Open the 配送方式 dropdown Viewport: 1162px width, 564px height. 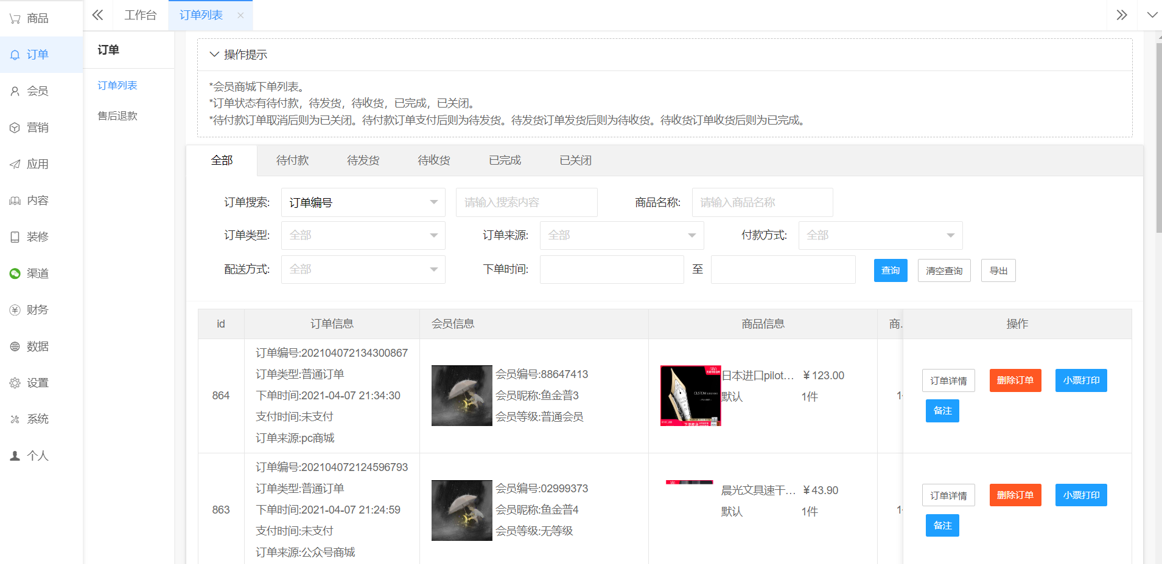click(x=363, y=269)
